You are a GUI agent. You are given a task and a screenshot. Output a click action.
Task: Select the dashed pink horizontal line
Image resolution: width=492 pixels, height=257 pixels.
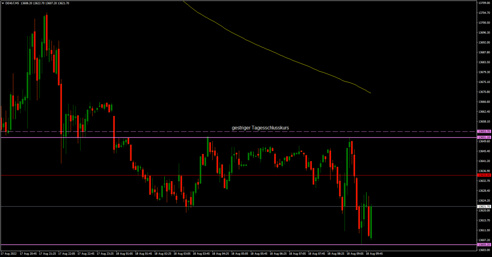pyautogui.click(x=144, y=131)
